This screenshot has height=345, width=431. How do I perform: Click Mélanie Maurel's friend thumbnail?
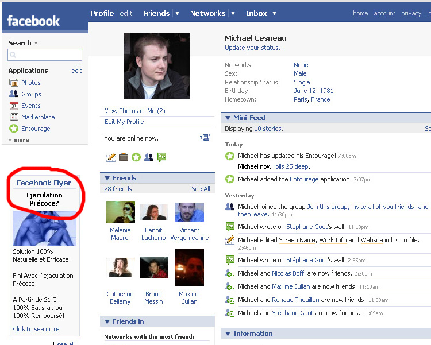pyautogui.click(x=121, y=212)
